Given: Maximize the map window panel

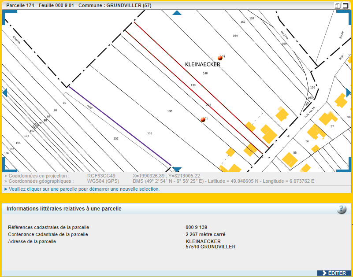Looking at the screenshot, I should point(345,5).
